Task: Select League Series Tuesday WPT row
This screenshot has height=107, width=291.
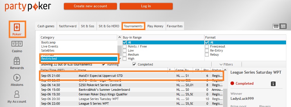Action: click(x=131, y=99)
